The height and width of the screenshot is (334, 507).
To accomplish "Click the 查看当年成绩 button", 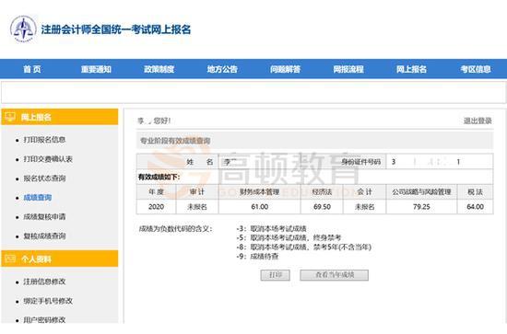I will point(334,275).
